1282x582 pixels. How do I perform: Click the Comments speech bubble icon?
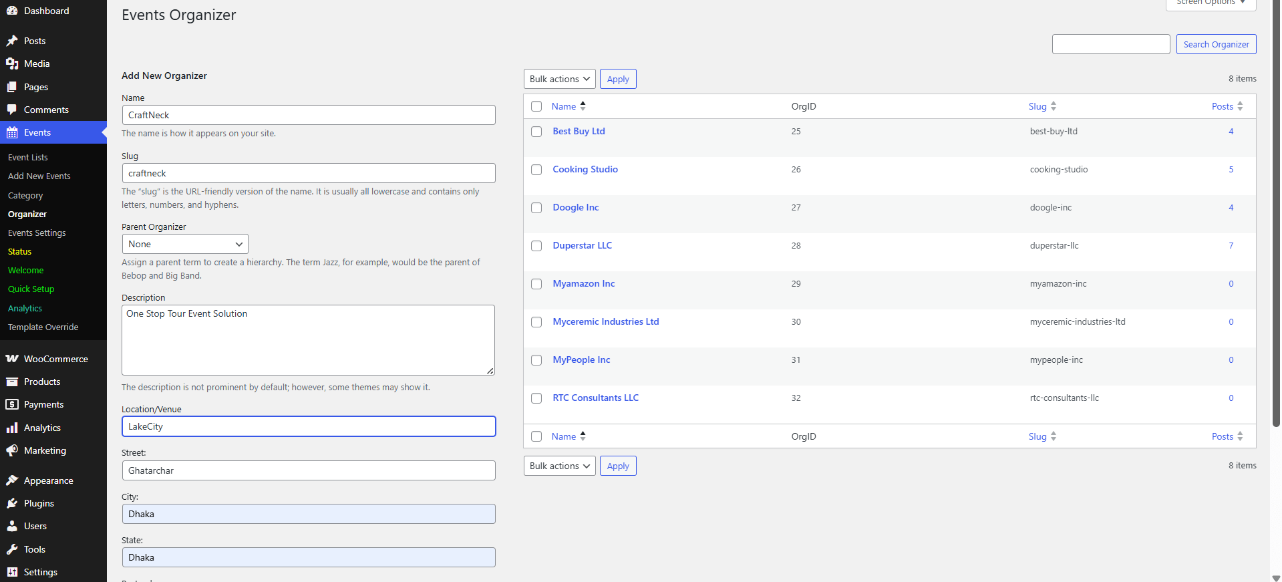coord(12,110)
